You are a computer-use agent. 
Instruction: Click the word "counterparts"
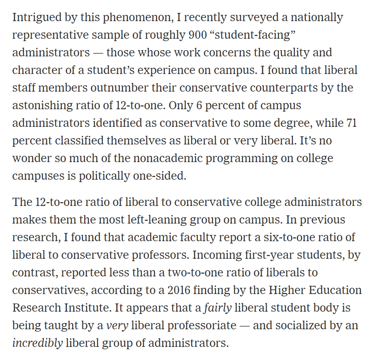click(284, 88)
